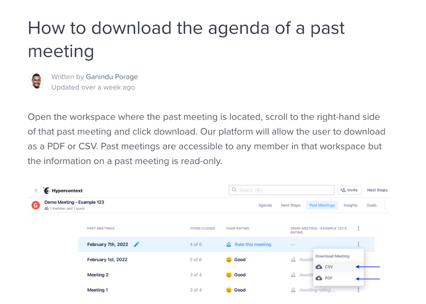Click the Hypercontext logo icon
This screenshot has width=426, height=304.
47,191
